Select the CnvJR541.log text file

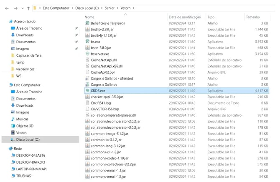tap(101, 102)
